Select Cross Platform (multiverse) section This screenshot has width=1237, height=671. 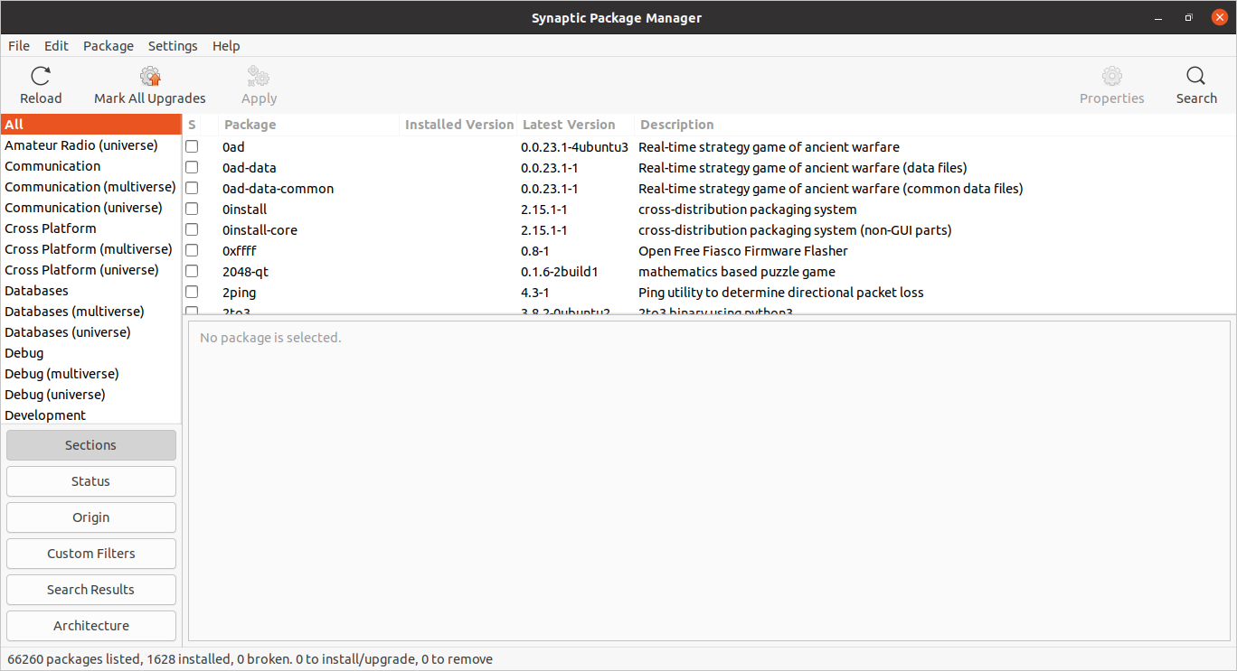tap(90, 249)
